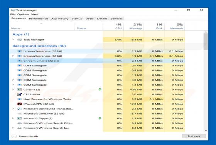Select the Chroomium.exe (32 bit) row
This screenshot has height=145, width=216.
tap(97, 61)
